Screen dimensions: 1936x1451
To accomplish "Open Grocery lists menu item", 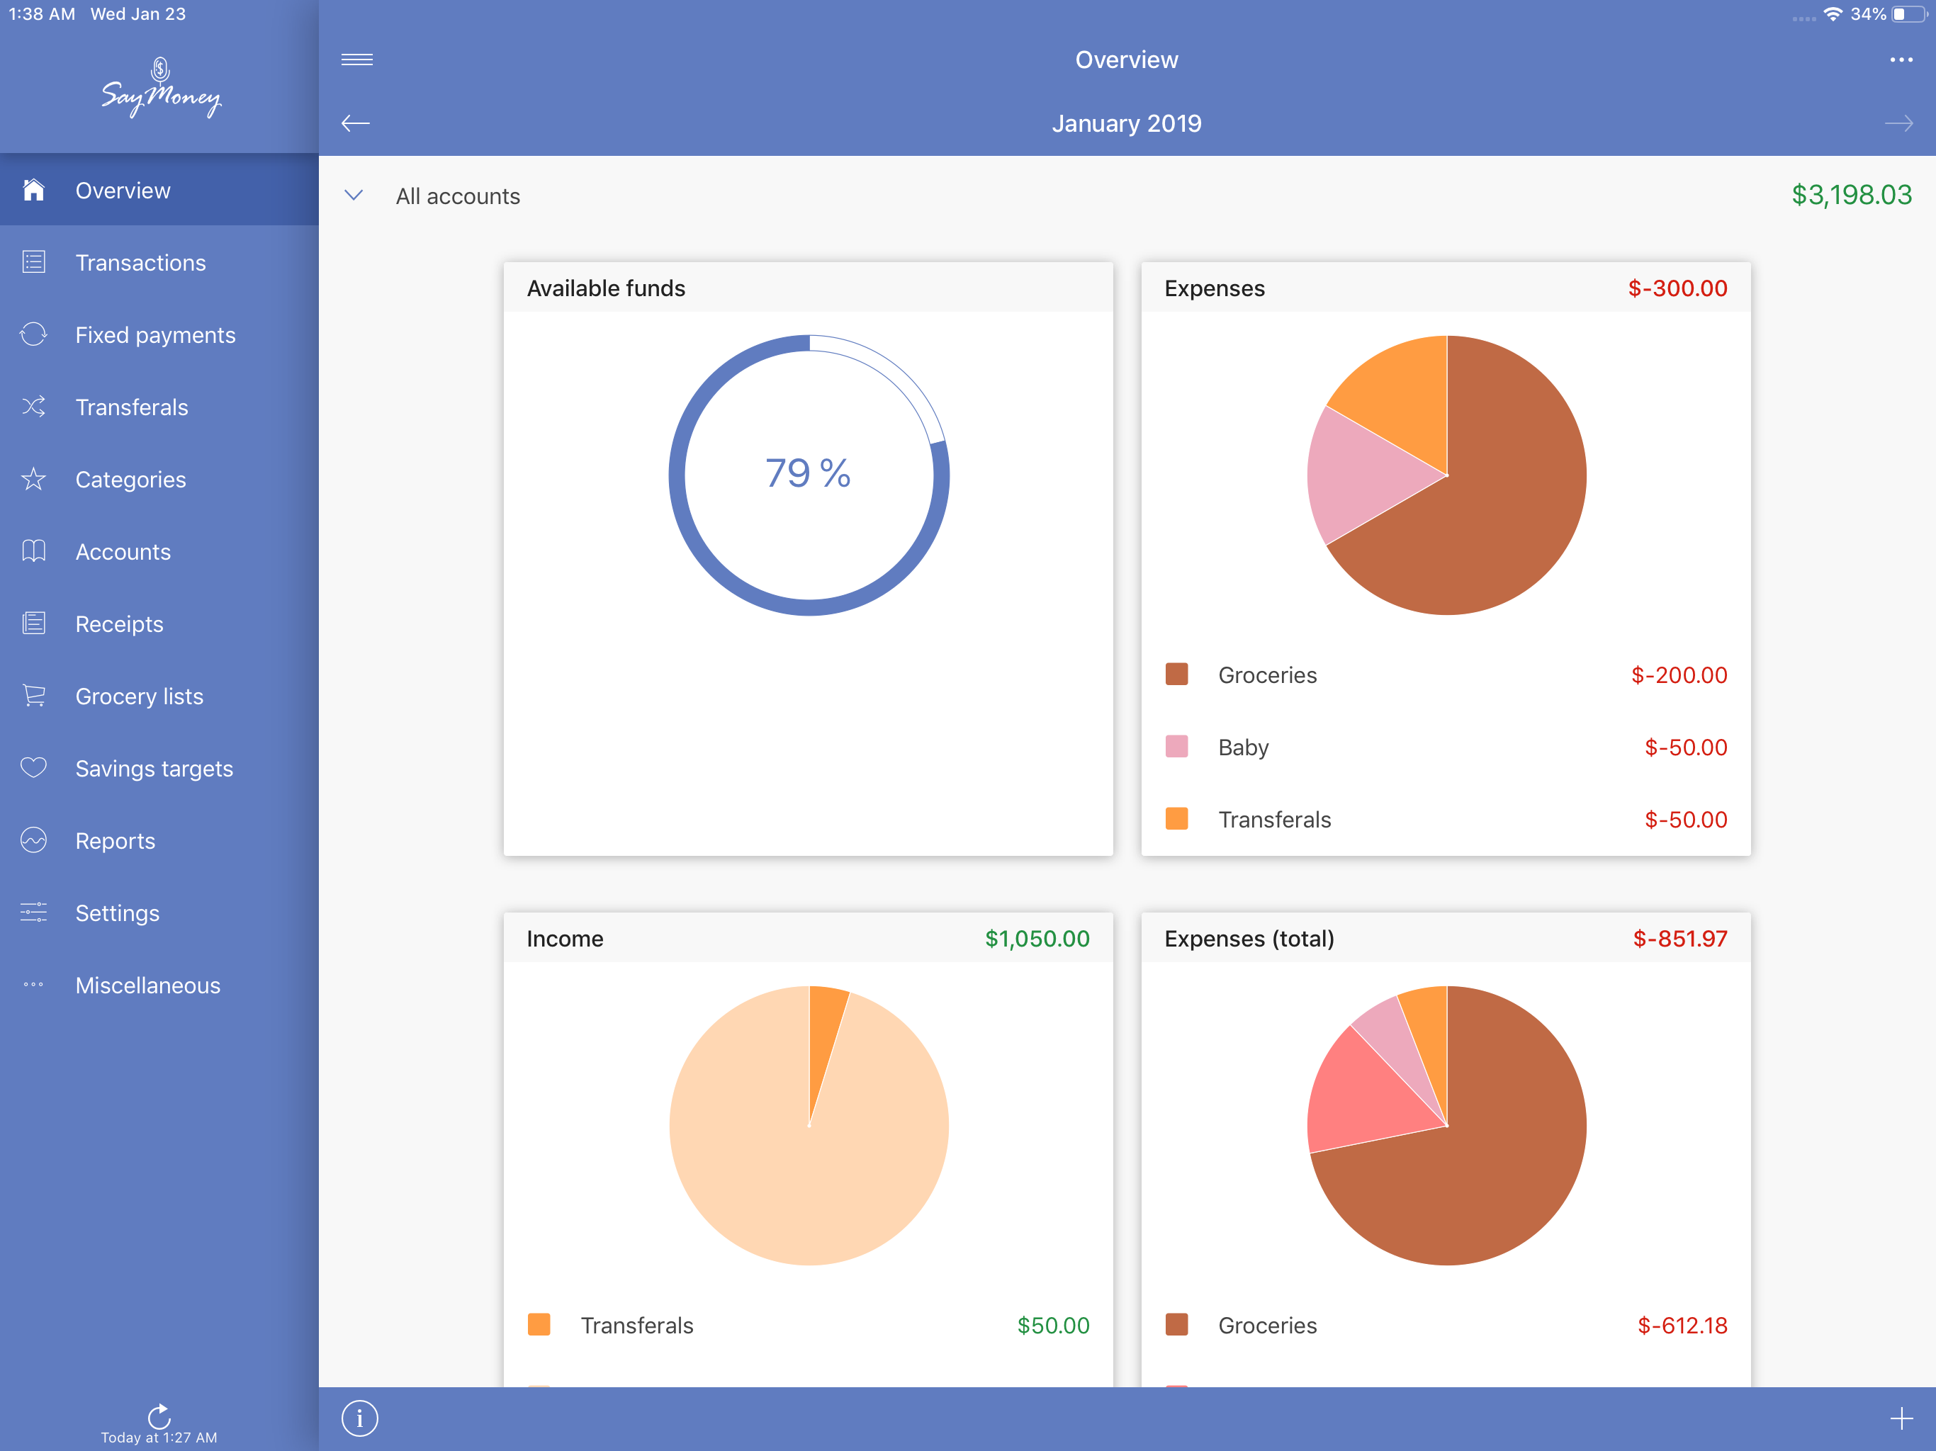I will click(x=159, y=696).
